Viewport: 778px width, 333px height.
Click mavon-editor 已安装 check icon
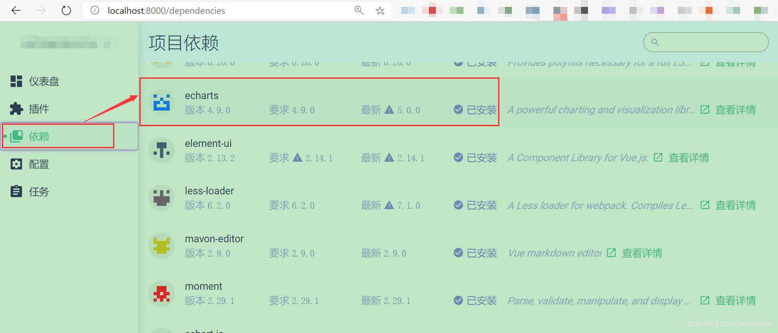point(458,253)
